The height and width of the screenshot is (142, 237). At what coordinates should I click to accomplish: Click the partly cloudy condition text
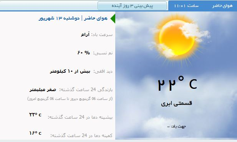[x=176, y=103]
